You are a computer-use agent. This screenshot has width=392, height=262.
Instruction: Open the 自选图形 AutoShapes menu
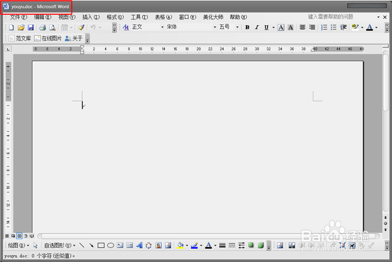coord(60,245)
